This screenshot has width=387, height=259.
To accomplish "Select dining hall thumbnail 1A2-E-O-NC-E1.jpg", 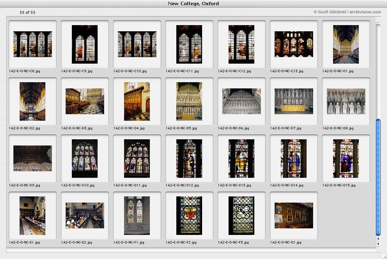I will [33, 216].
